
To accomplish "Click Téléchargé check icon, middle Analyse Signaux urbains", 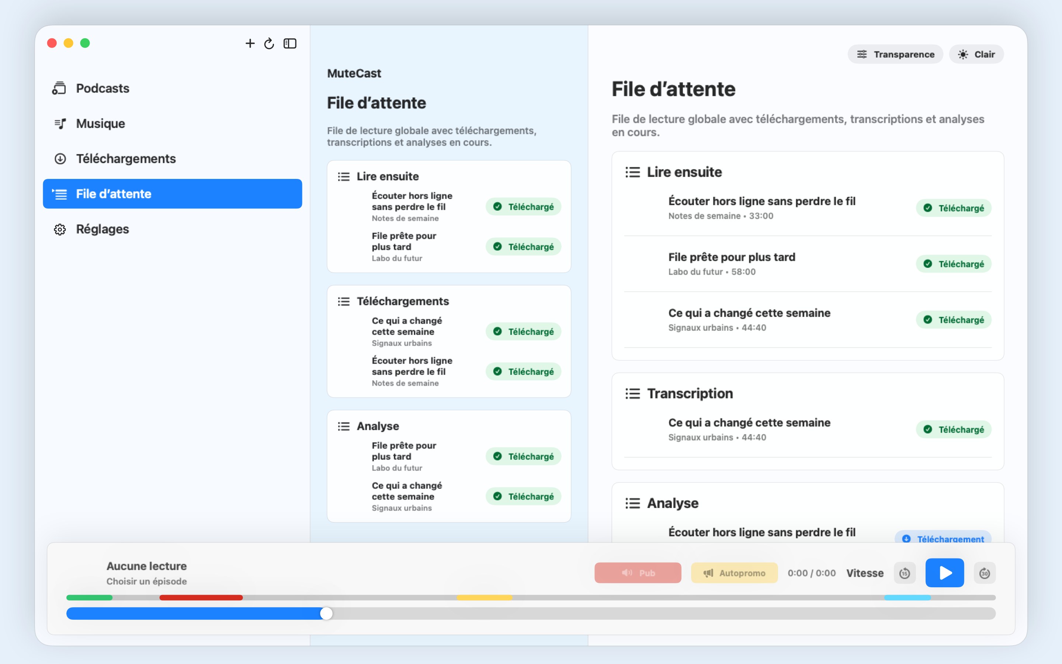I will (497, 496).
